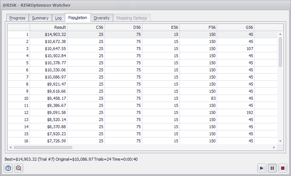Click the F56 cell showing 83
Viewport: 291px width, 176px height.
[198, 98]
